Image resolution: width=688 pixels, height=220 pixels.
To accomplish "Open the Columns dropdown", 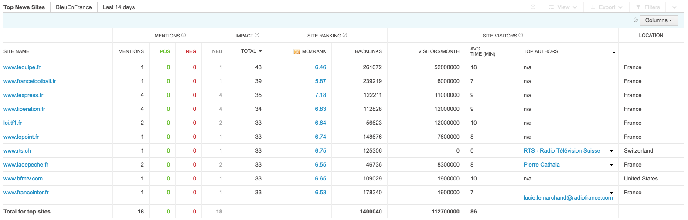I will click(658, 20).
